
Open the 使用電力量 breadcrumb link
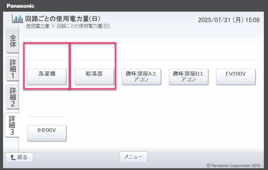pos(38,26)
